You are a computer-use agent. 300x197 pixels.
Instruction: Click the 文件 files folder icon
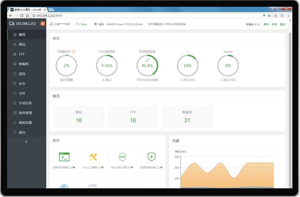(x=15, y=93)
